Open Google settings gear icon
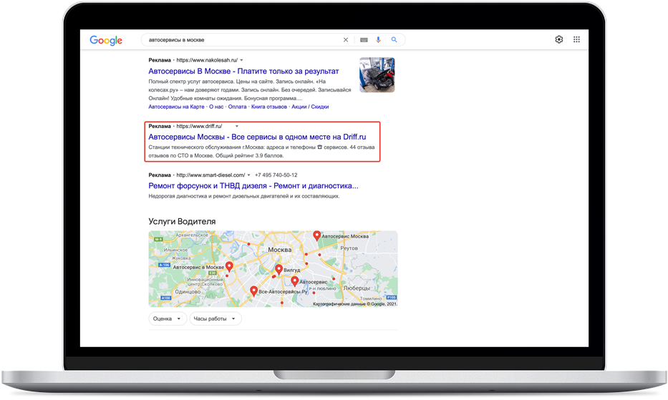Screen dimensions: 668x400 [x=559, y=39]
